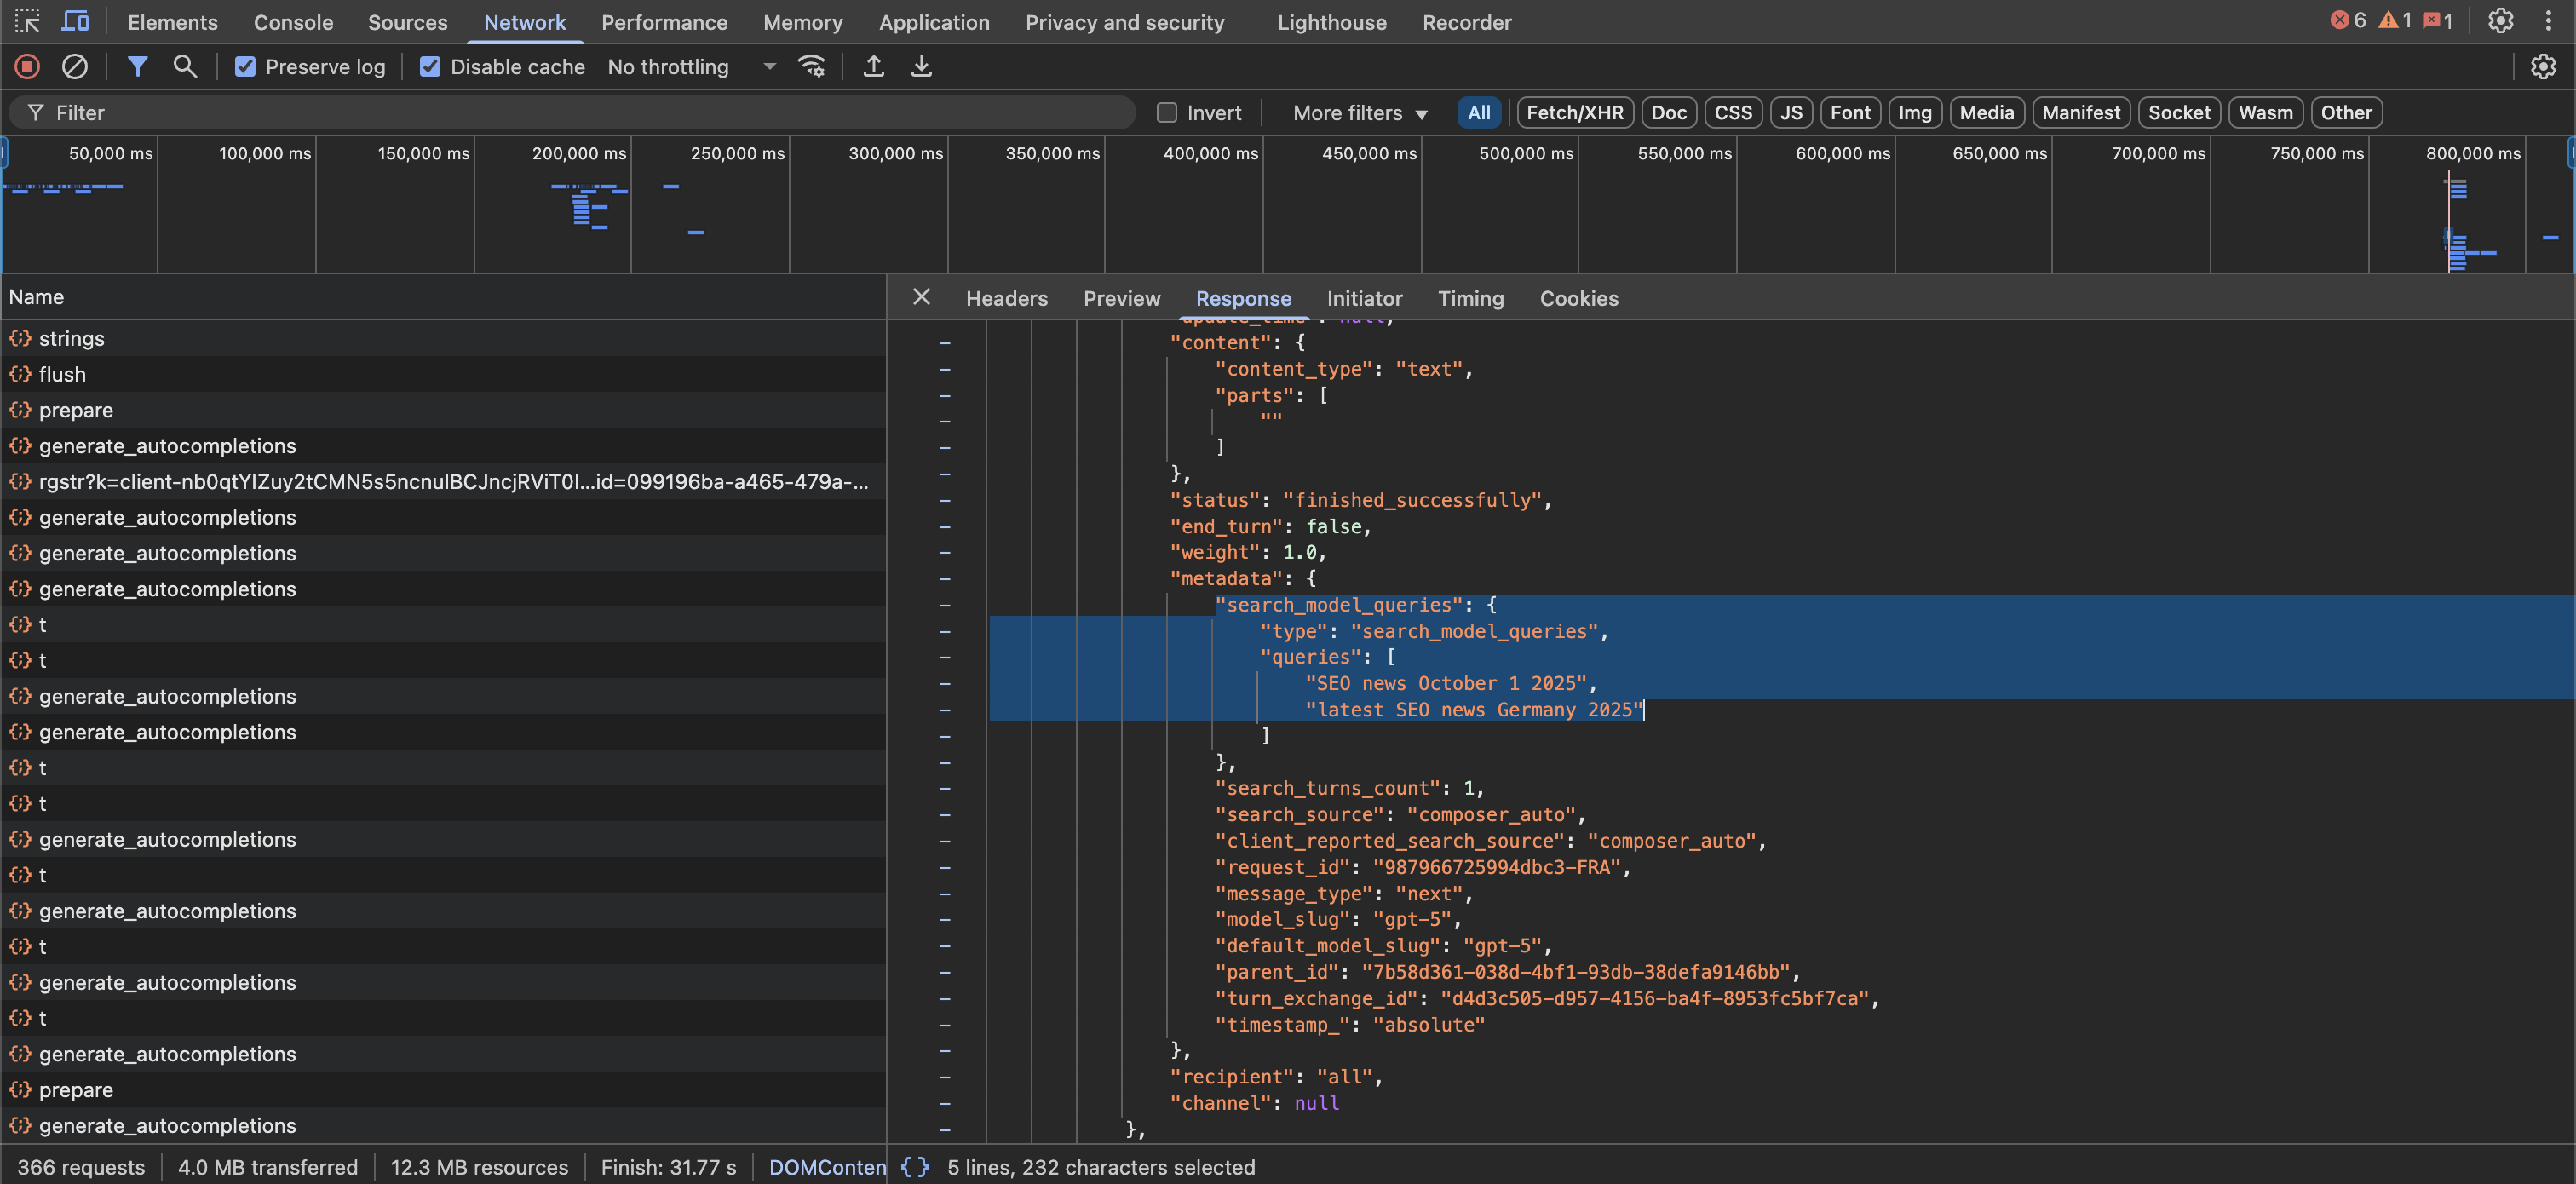This screenshot has height=1184, width=2576.
Task: Clear the network log
Action: coord(75,66)
